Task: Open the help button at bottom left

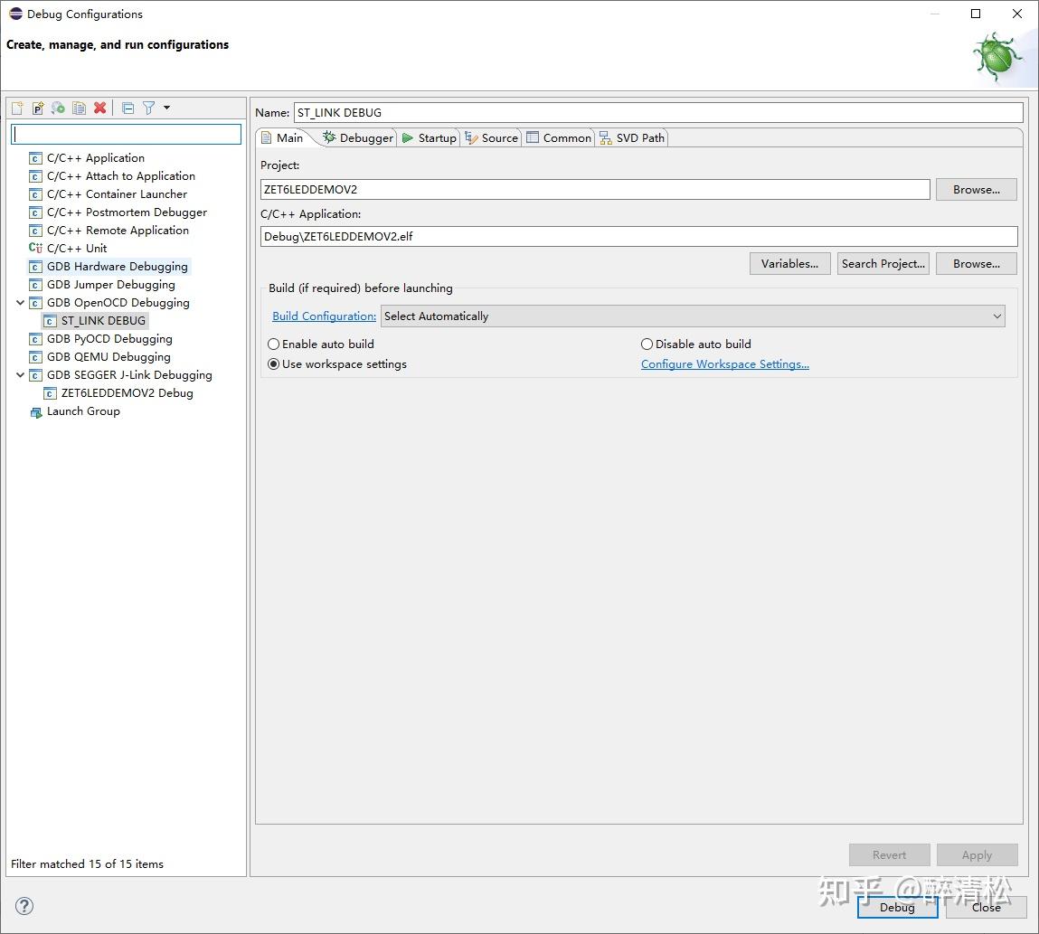Action: (x=24, y=905)
